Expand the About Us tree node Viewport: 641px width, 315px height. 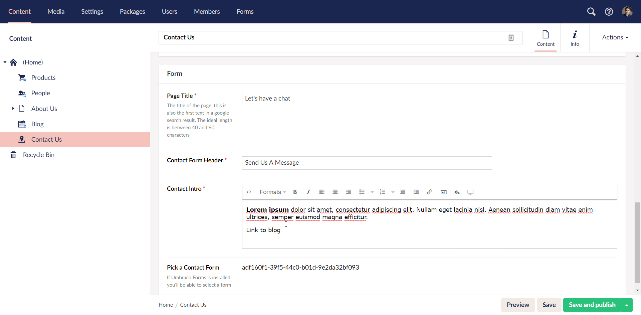coord(13,109)
